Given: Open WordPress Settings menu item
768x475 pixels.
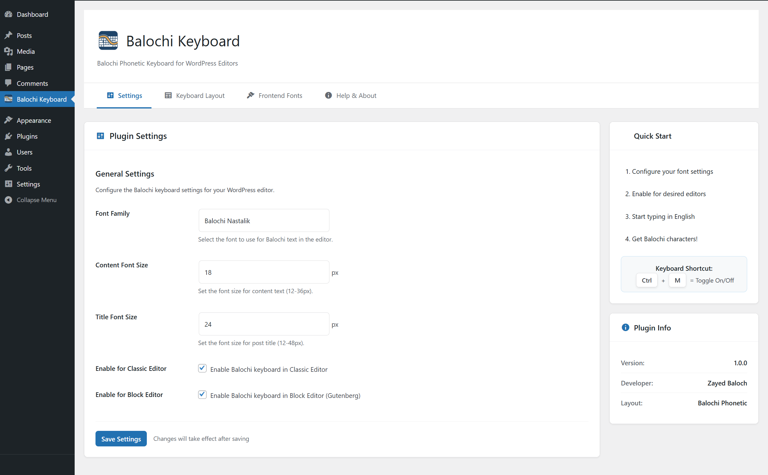Looking at the screenshot, I should (37, 184).
